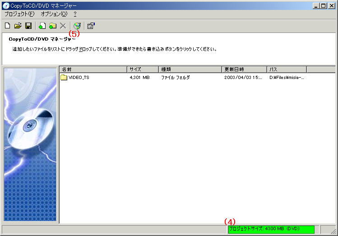Screen dimensions: 338x236
Task: Click the green プロジェクトサイズ 4300 MB bar
Action: tap(271, 229)
